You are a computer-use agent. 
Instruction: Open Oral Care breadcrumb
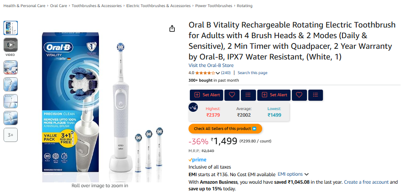tap(59, 6)
